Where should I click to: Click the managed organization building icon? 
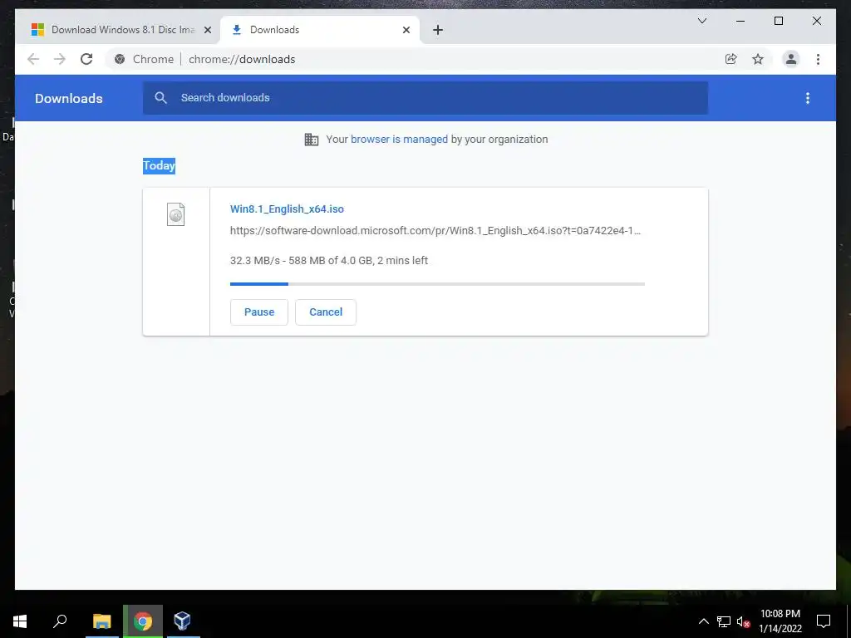tap(312, 140)
